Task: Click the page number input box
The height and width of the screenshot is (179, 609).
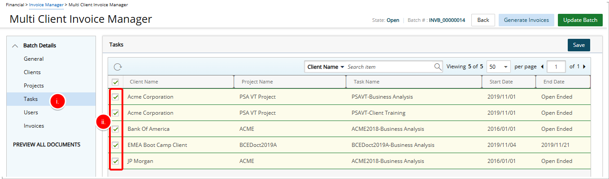Action: (557, 67)
